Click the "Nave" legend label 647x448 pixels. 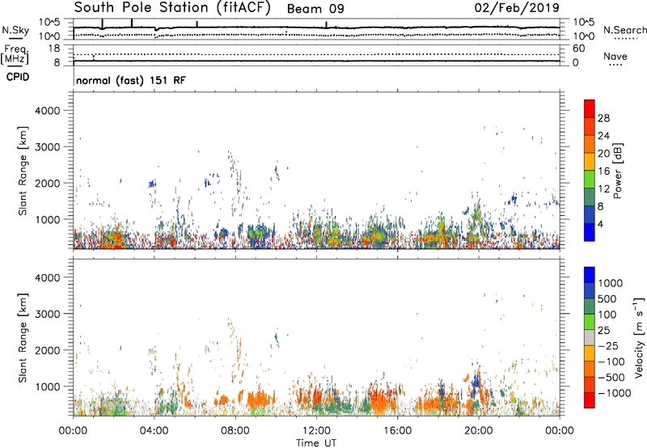(x=615, y=57)
